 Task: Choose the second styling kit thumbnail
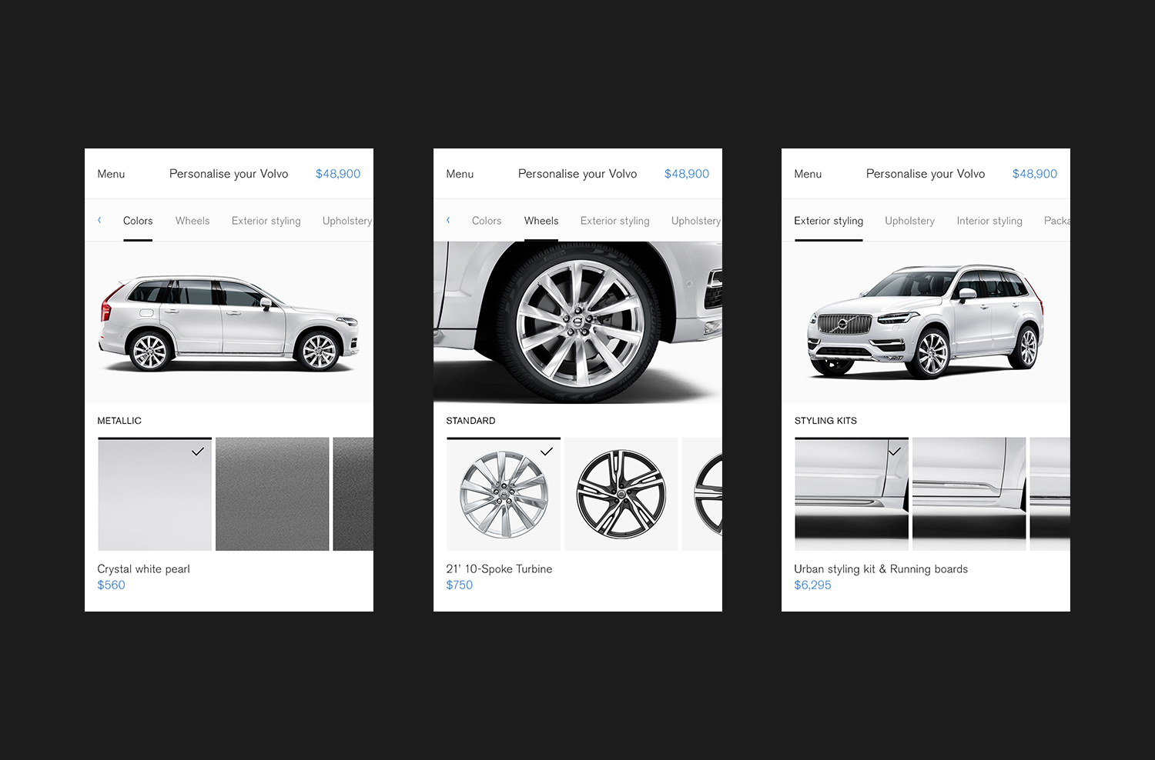coord(969,494)
